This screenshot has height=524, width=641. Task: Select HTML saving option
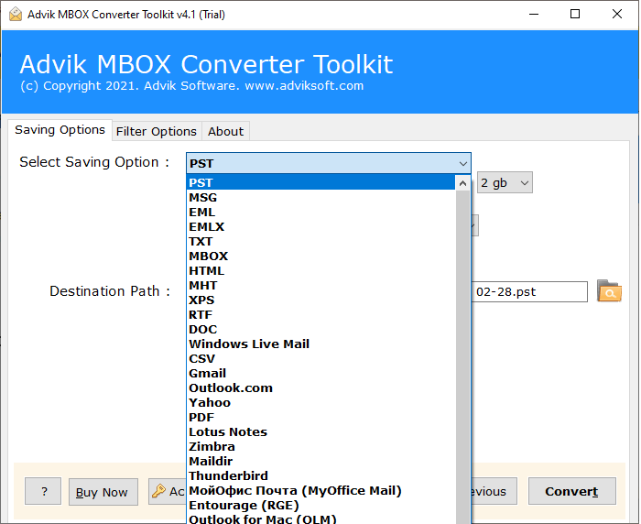[320, 271]
